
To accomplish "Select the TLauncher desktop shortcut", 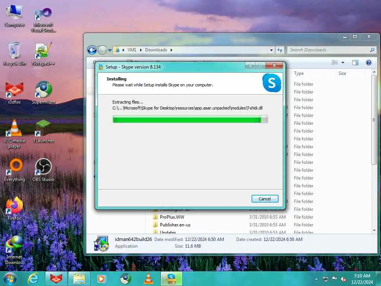I will (x=43, y=131).
